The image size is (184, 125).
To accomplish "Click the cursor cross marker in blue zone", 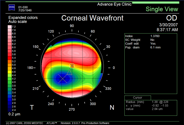I will (x=63, y=79).
